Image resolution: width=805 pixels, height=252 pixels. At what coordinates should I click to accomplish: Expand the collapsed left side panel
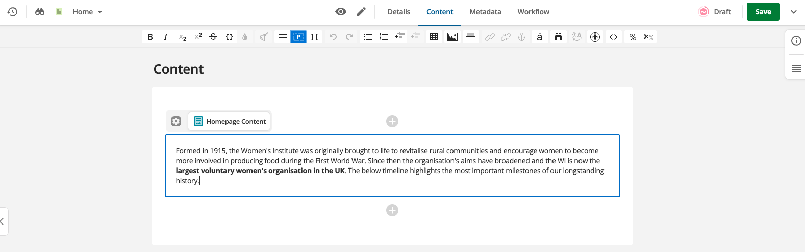(x=3, y=221)
